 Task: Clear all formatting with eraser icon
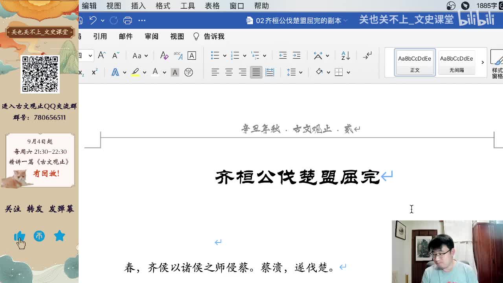164,55
